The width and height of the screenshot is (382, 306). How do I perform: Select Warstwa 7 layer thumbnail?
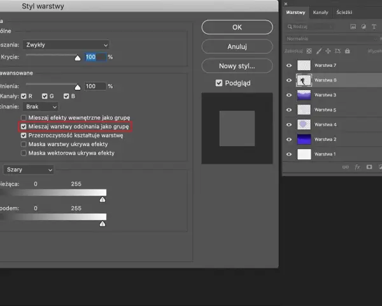(304, 66)
